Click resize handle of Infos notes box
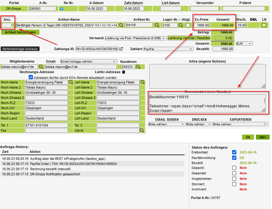 tap(263, 86)
